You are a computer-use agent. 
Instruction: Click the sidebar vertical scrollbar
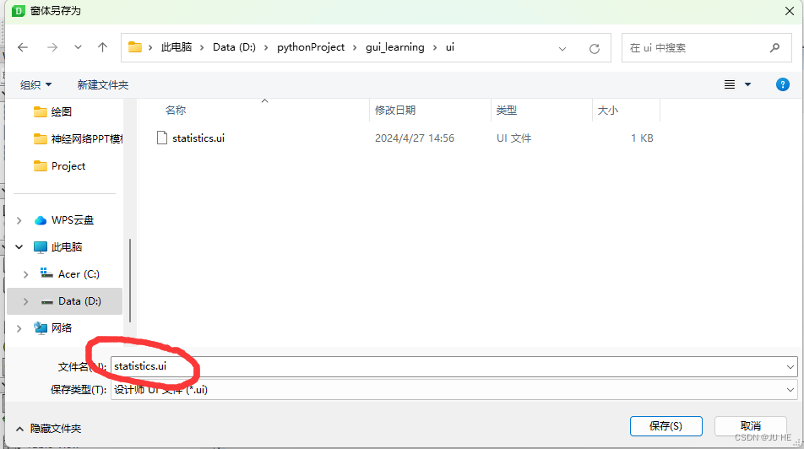click(x=130, y=280)
